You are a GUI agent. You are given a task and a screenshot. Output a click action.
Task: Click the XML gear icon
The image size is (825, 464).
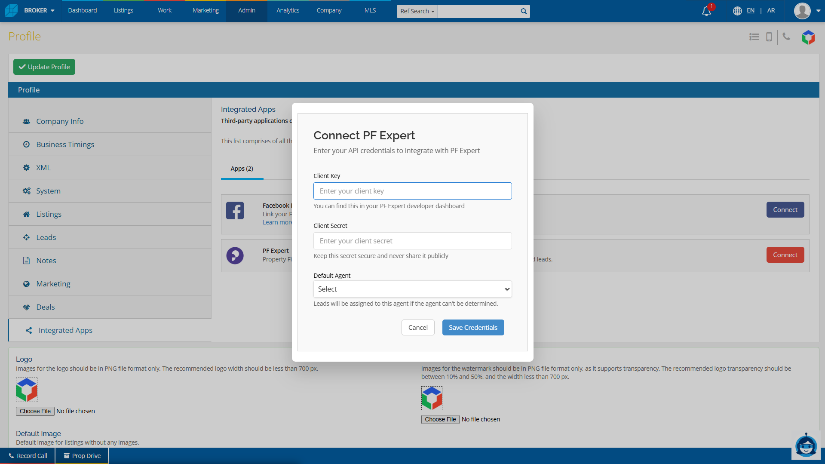coord(26,168)
